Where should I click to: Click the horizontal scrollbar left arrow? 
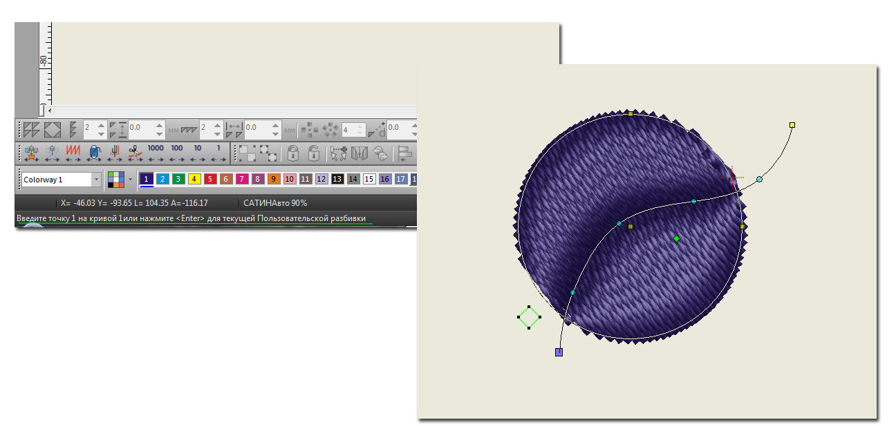(x=49, y=111)
